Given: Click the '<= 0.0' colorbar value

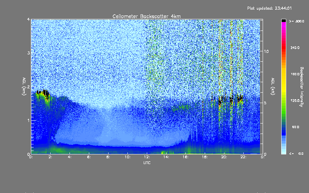Looking at the screenshot, I should click(x=296, y=154).
